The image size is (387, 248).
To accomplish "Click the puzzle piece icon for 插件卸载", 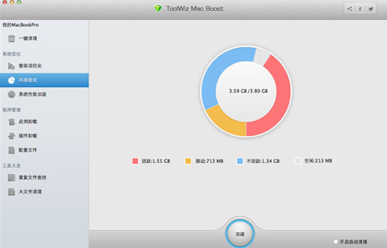I will point(12,136).
